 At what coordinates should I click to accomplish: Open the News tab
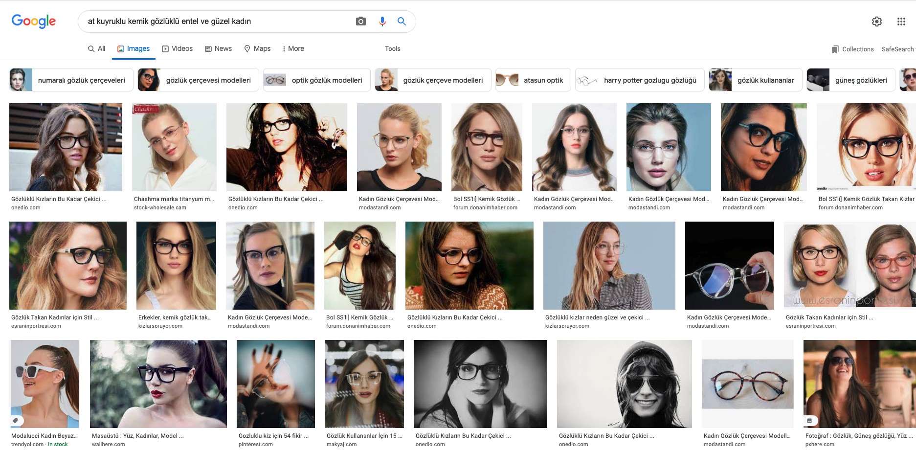(218, 48)
